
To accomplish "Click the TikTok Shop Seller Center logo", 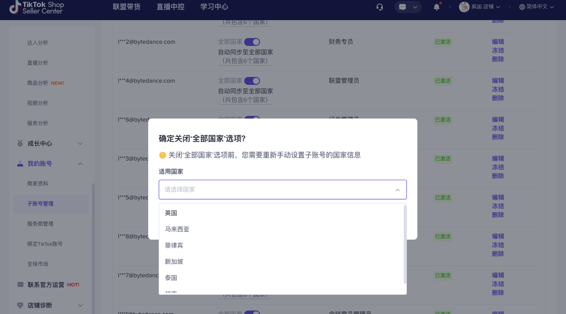I will [x=37, y=8].
